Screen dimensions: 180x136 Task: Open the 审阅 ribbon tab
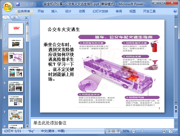119,11
